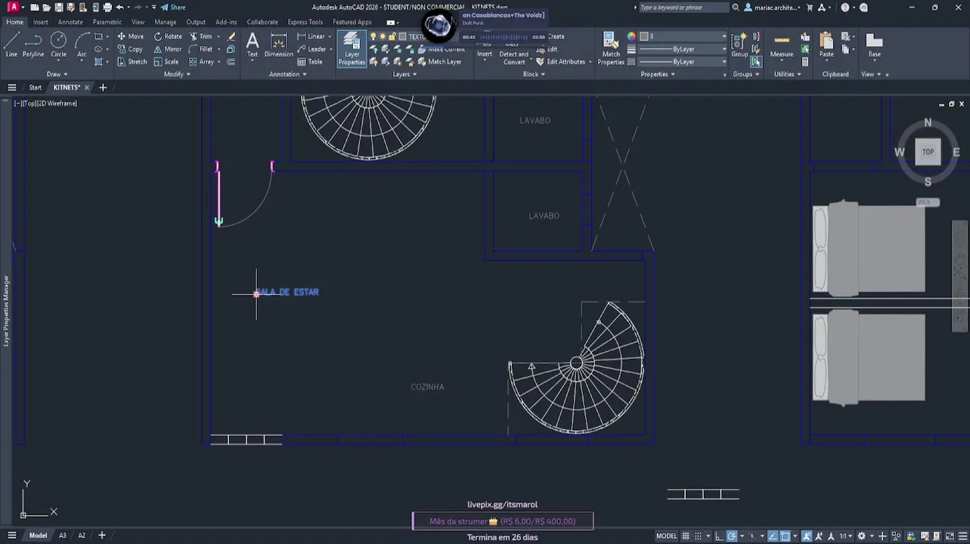Click the Share button

(x=173, y=8)
